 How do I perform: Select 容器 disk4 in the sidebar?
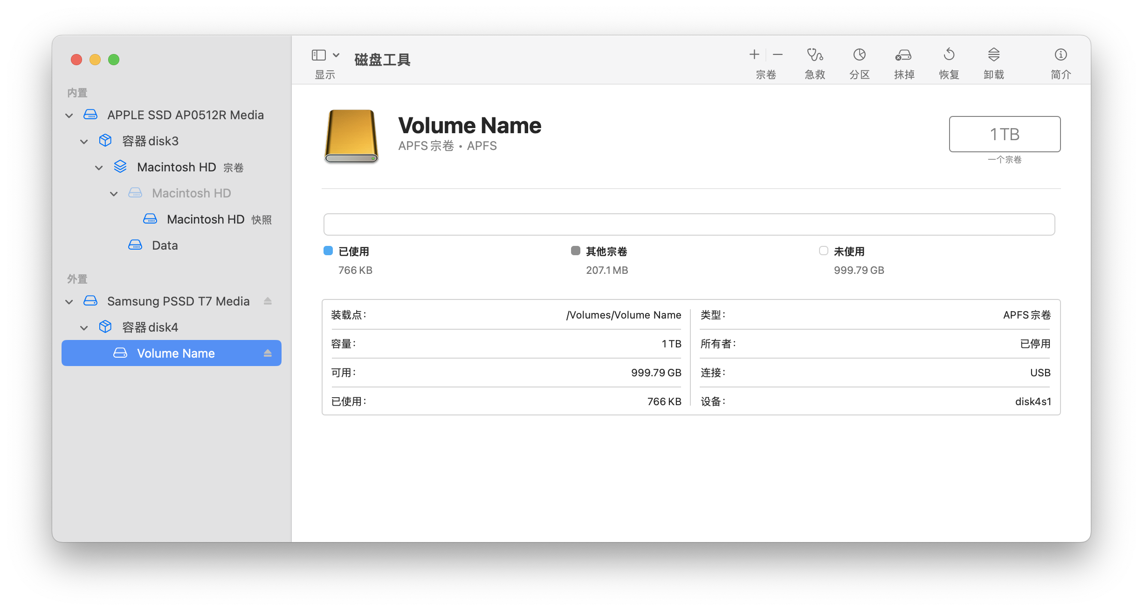(150, 327)
